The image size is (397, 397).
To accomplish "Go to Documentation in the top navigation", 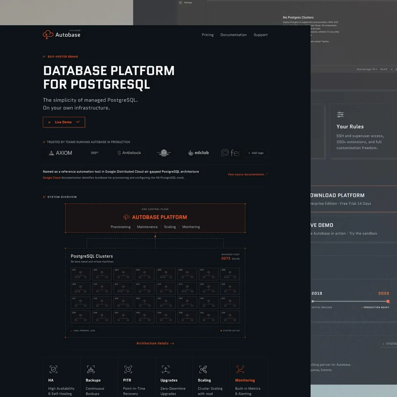I will click(233, 35).
